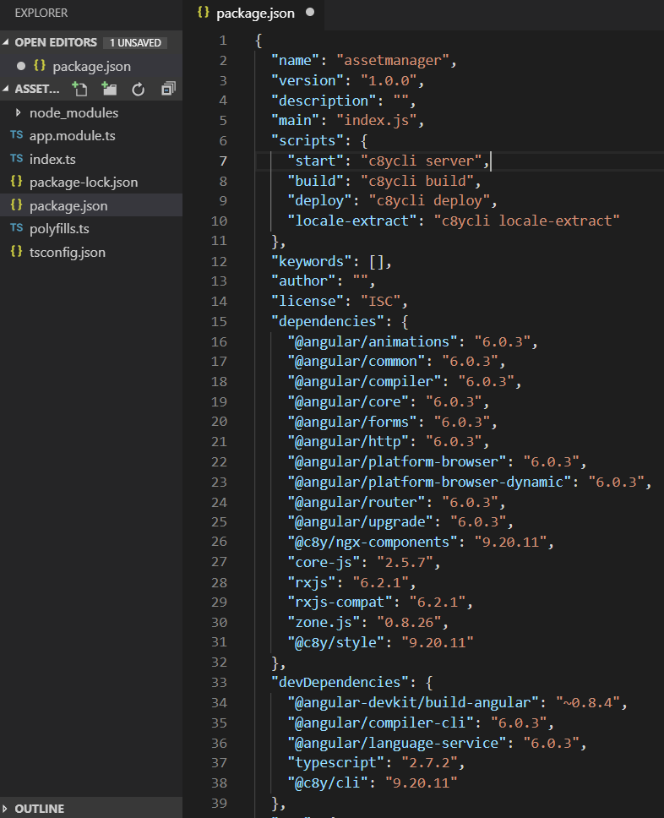
Task: Expand the node_modules folder
Action: [x=19, y=112]
